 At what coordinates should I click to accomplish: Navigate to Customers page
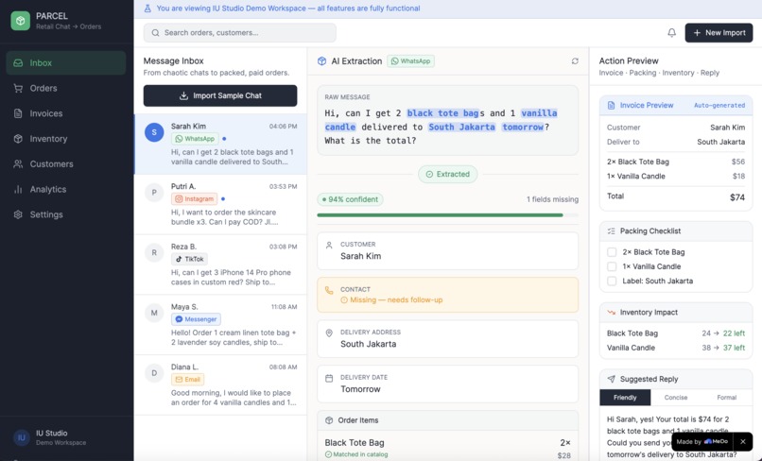click(66, 163)
